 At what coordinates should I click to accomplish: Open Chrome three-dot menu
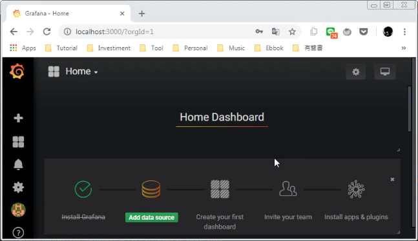[x=404, y=32]
